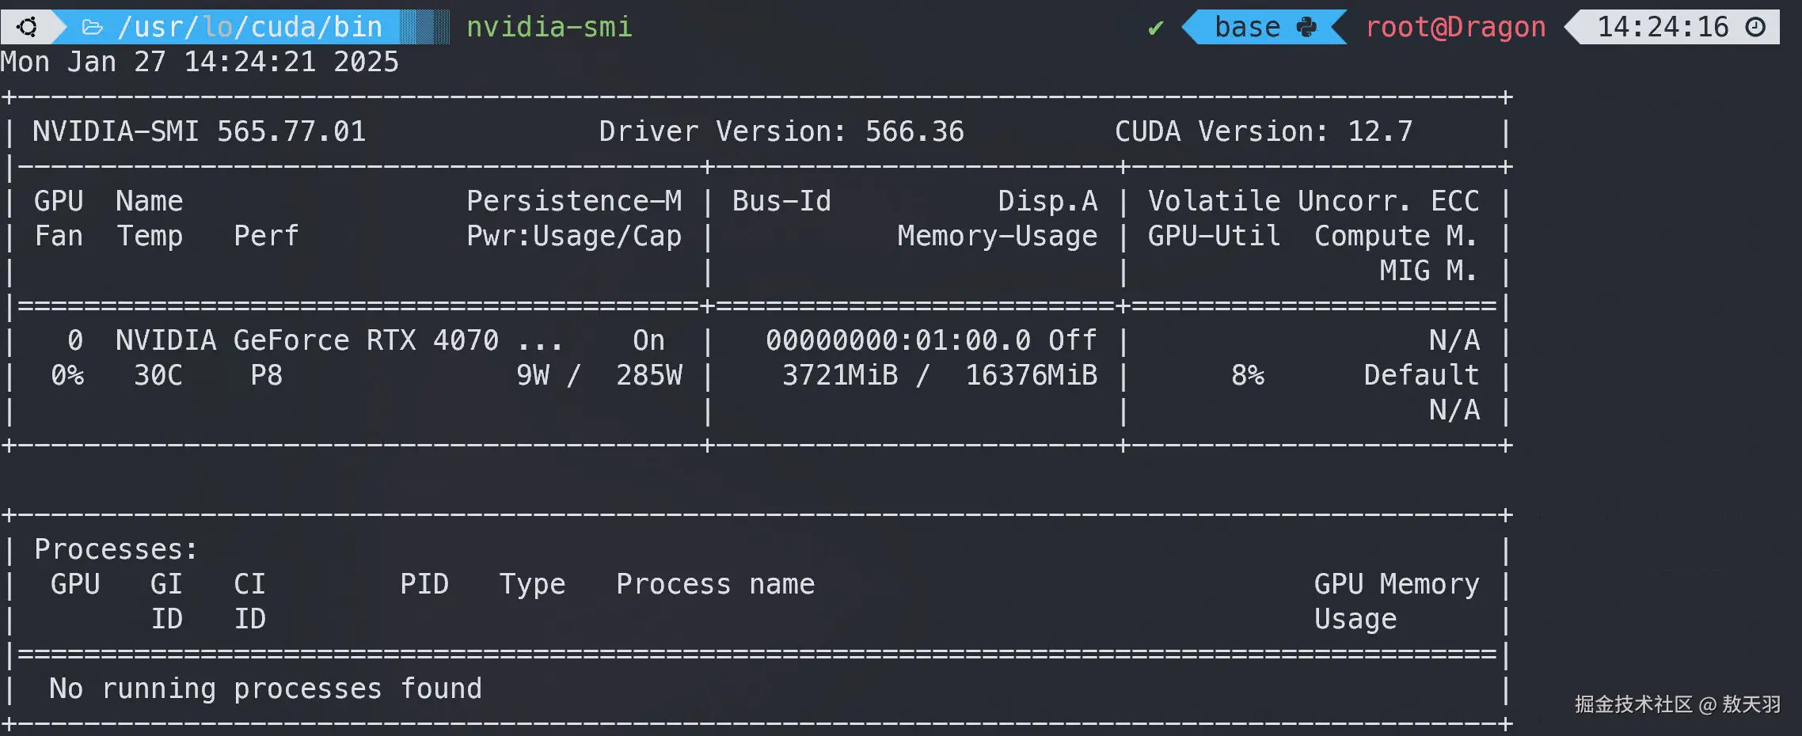Click the 14:24:16 prompt time
The image size is (1802, 736).
(x=1663, y=28)
